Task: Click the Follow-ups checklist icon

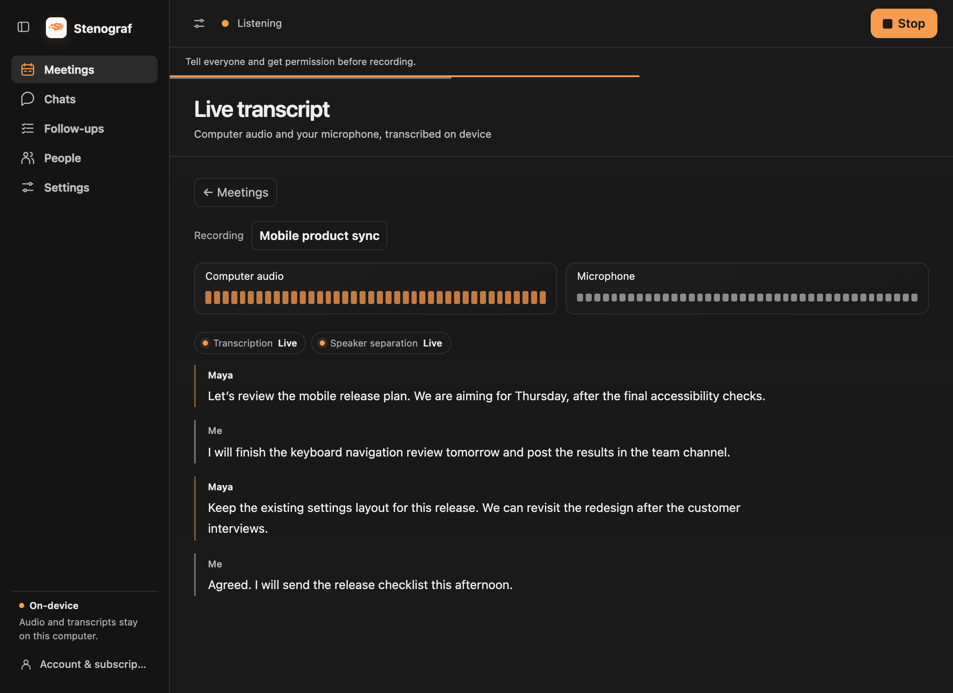Action: 28,128
